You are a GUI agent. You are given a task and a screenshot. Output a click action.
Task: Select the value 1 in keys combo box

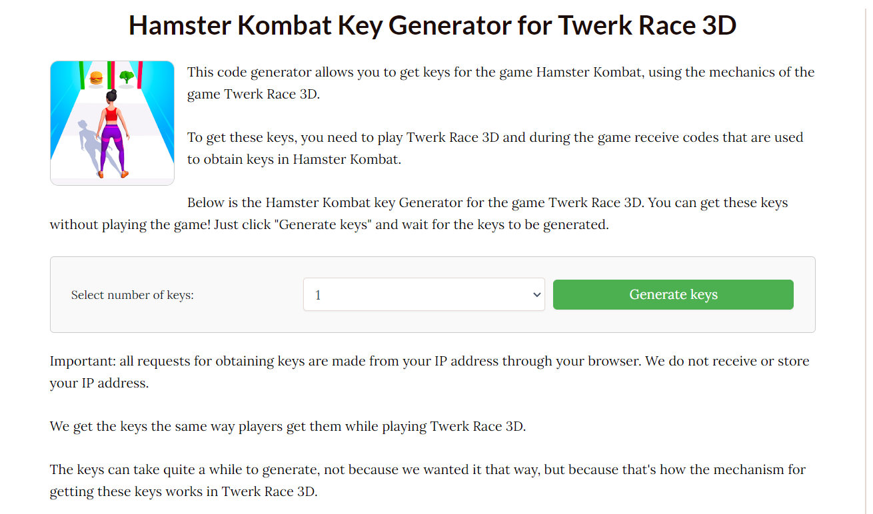click(318, 295)
